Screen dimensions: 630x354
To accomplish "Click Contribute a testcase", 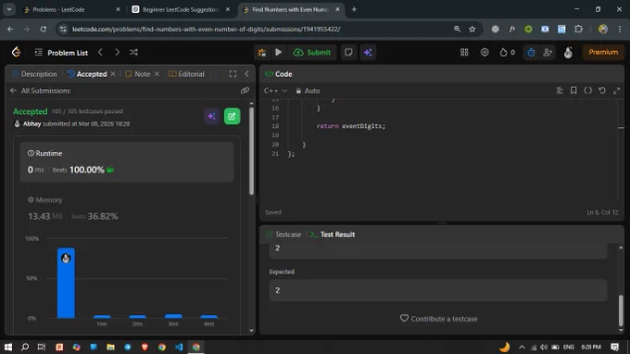I will [439, 319].
